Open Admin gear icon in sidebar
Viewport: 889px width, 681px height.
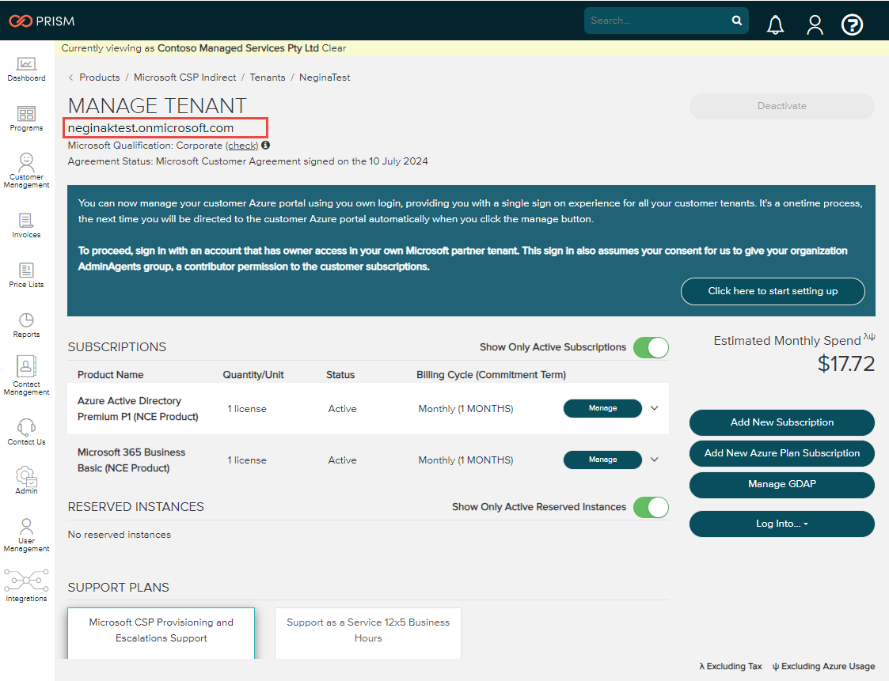coord(26,480)
